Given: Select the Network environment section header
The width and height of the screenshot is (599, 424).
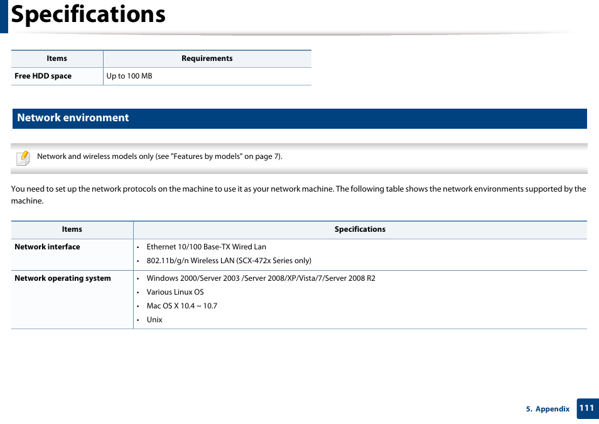Looking at the screenshot, I should (x=299, y=119).
